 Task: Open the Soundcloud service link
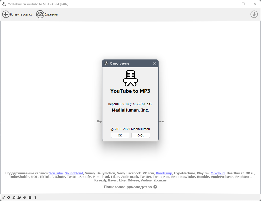(x=74, y=173)
